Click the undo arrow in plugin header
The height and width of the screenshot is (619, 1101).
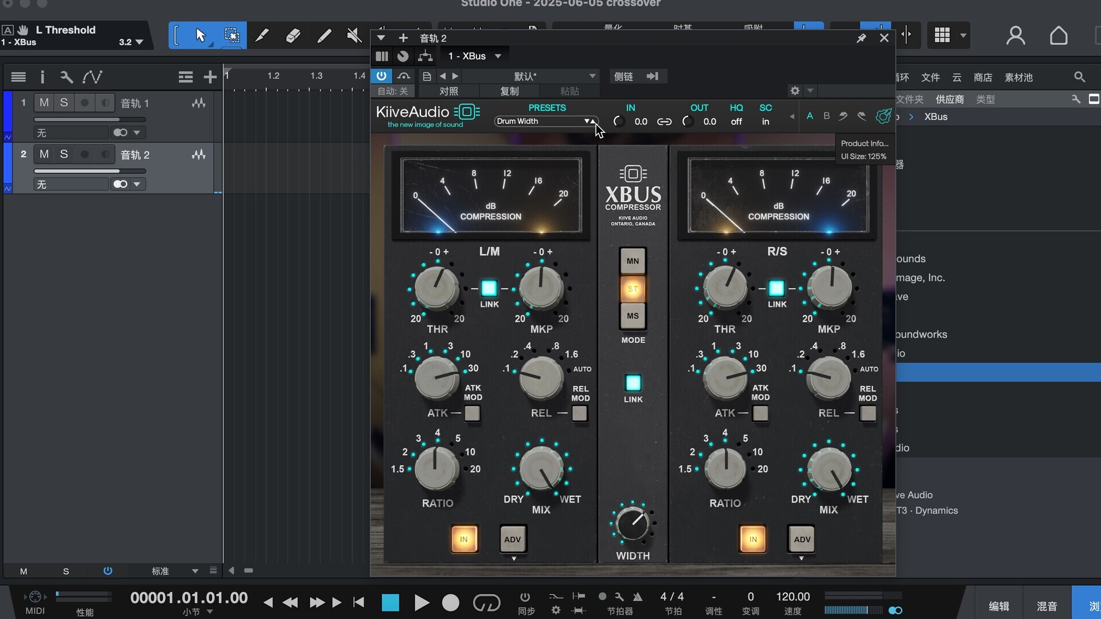tap(843, 116)
